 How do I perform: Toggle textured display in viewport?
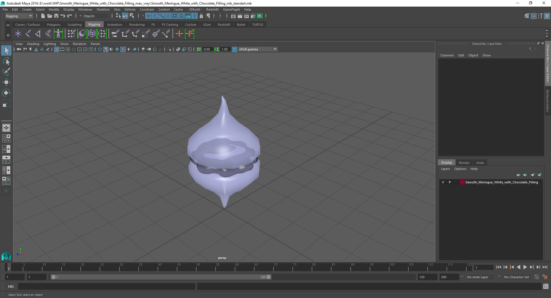pyautogui.click(x=123, y=49)
